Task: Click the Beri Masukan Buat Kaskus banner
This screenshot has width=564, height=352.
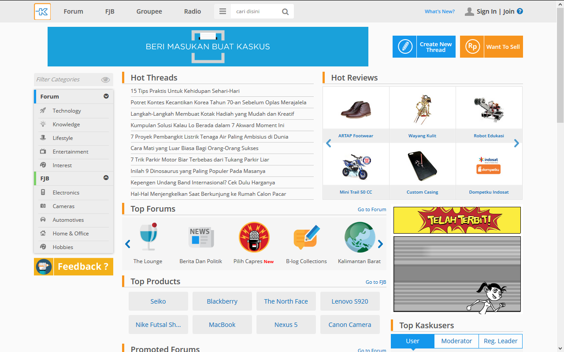Action: pyautogui.click(x=208, y=47)
